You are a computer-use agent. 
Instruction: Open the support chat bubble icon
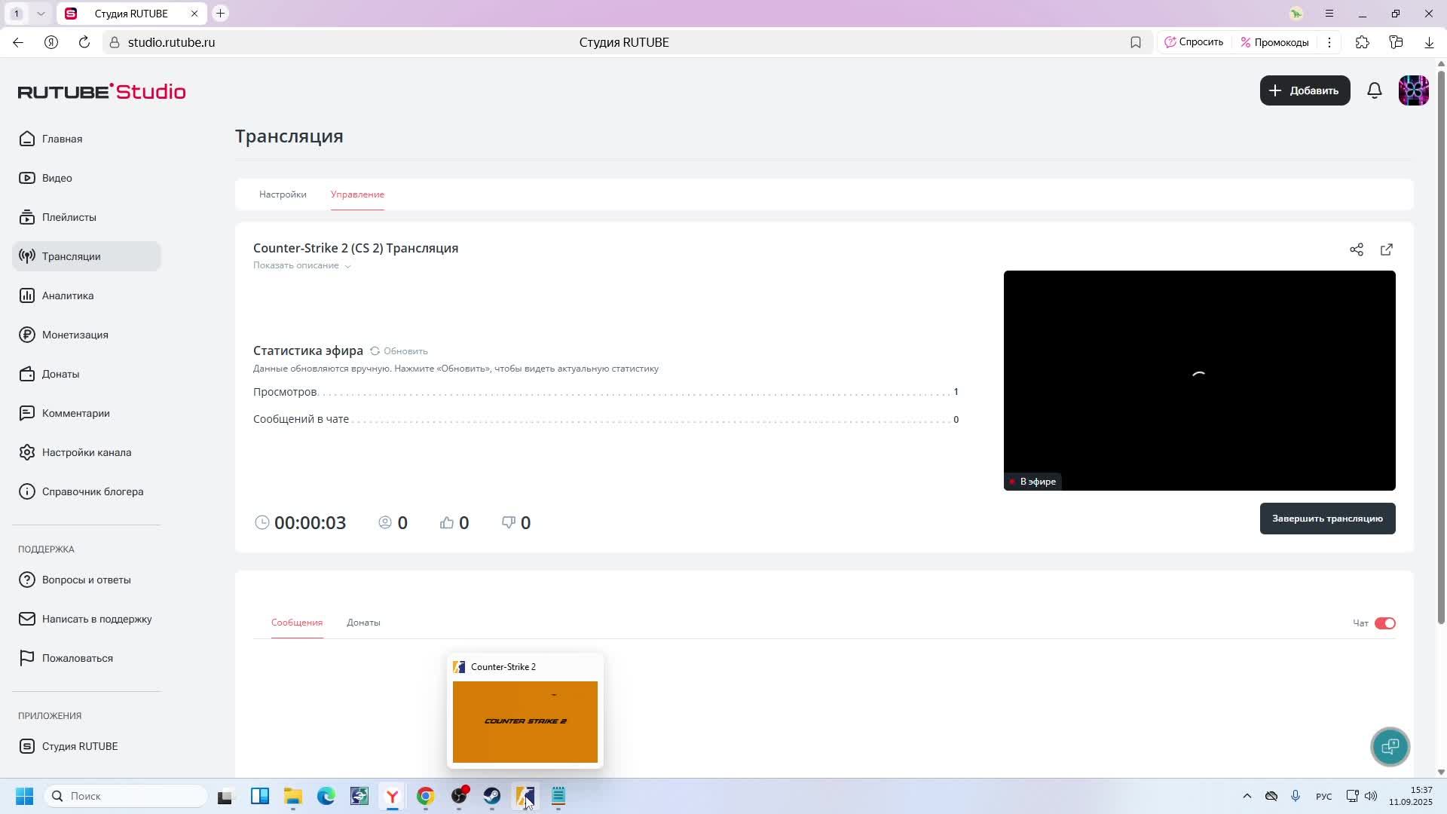point(1390,747)
